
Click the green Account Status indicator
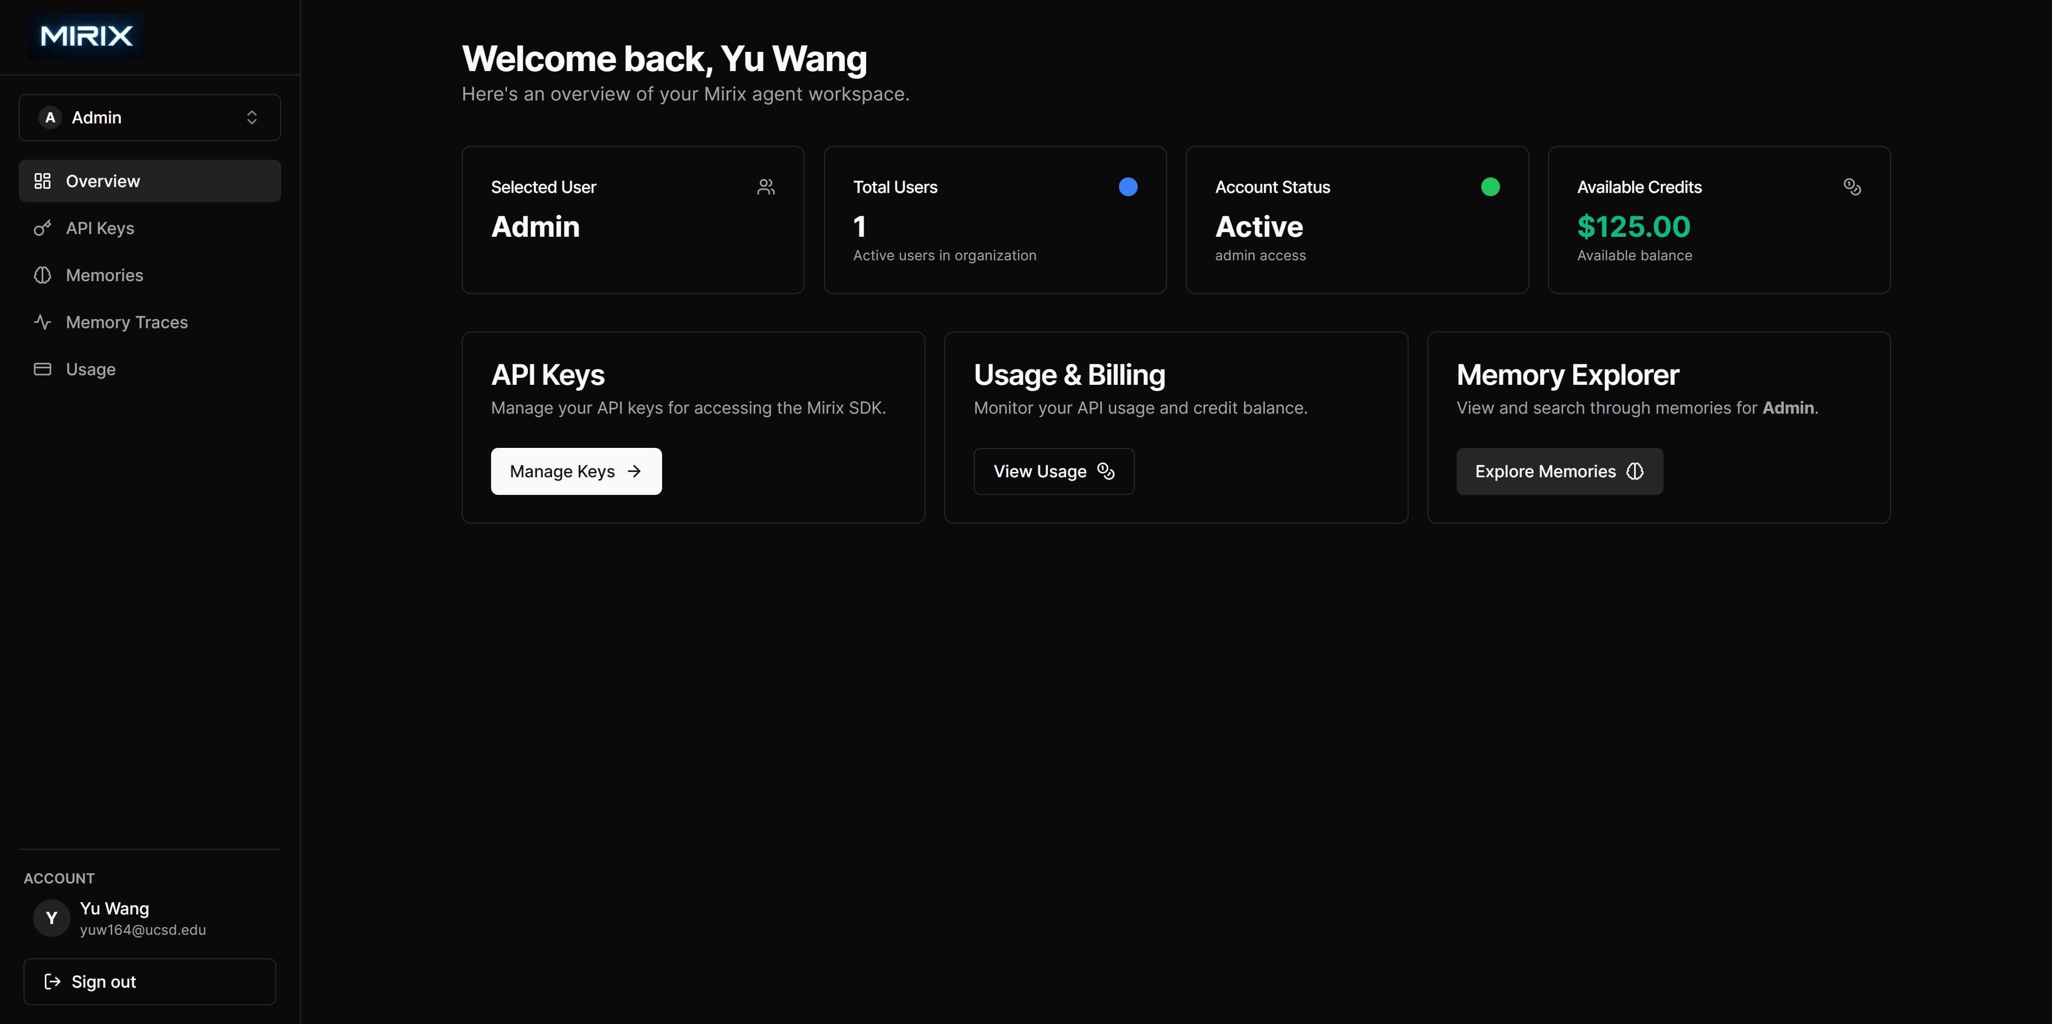(1490, 187)
